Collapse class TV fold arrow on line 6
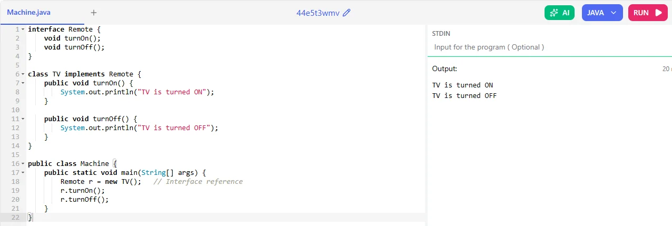672x226 pixels. click(23, 74)
